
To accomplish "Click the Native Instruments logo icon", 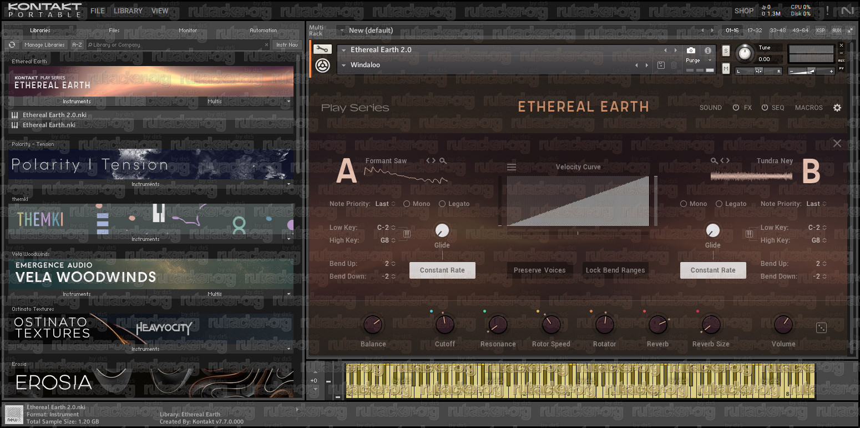I will [847, 11].
